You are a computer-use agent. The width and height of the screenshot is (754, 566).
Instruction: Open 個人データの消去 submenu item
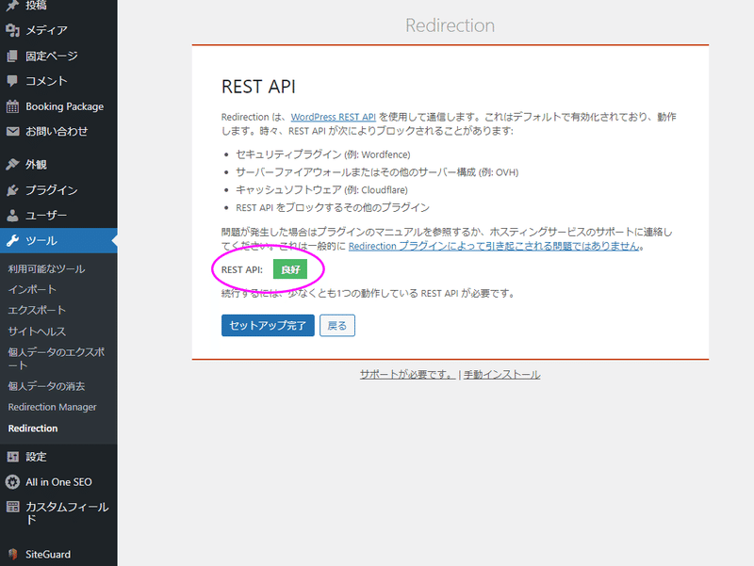point(46,386)
